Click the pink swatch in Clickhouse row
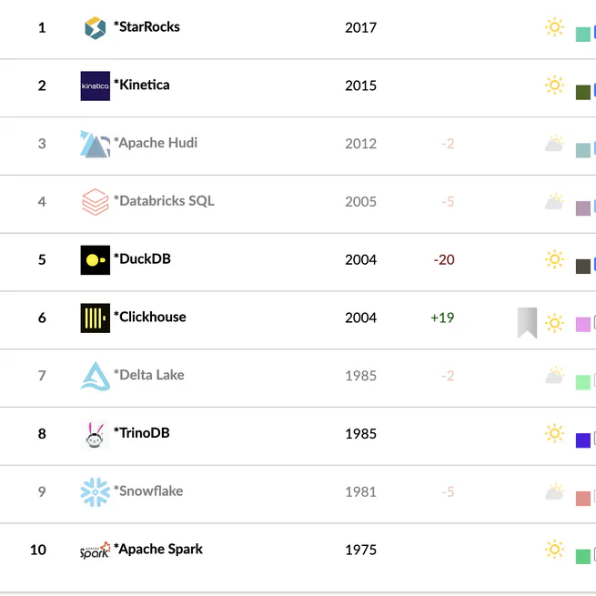Viewport: 596px width, 596px height. tap(583, 324)
